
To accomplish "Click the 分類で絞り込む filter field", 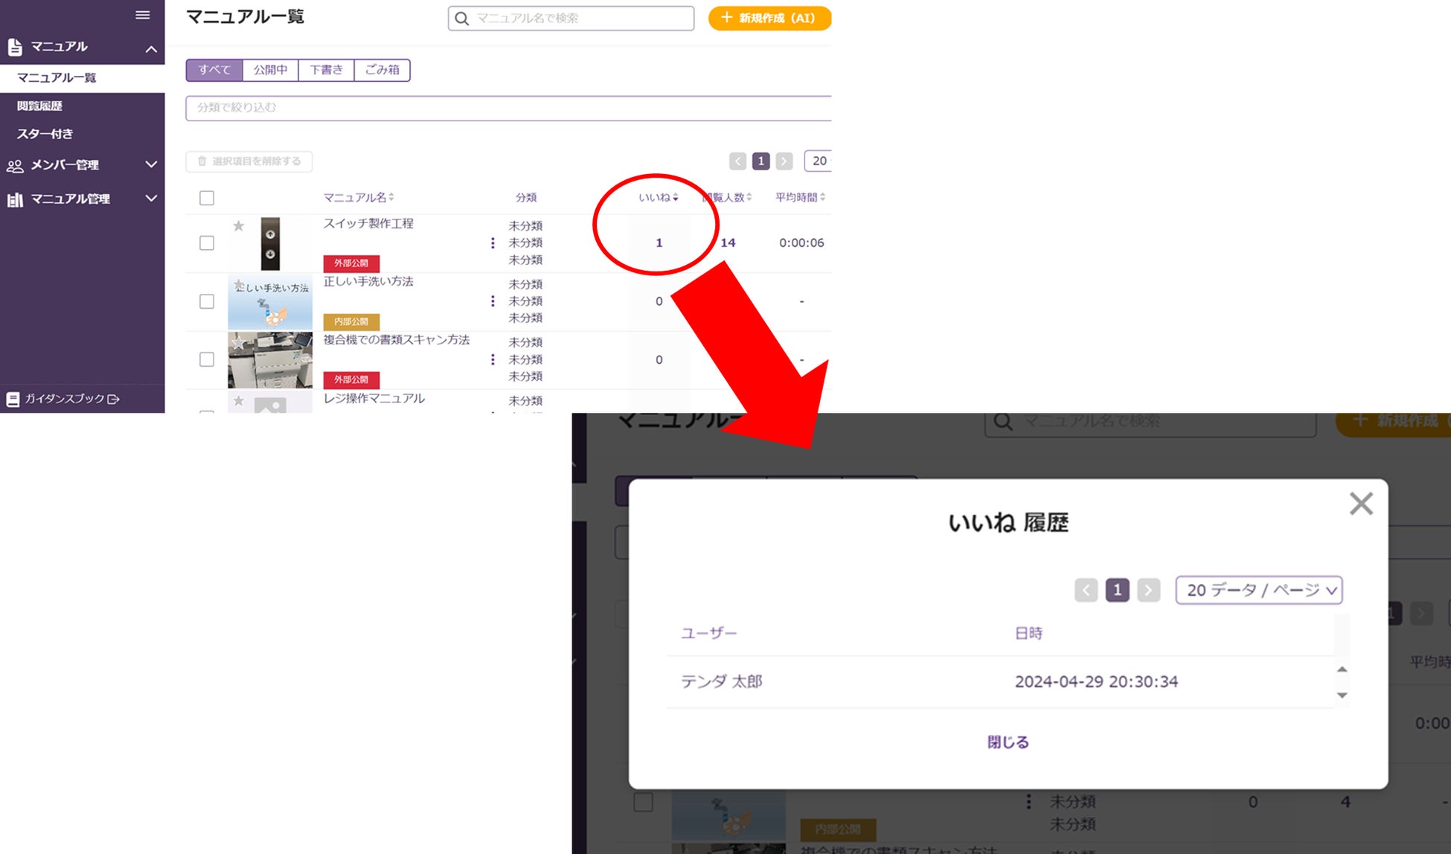I will [x=506, y=108].
